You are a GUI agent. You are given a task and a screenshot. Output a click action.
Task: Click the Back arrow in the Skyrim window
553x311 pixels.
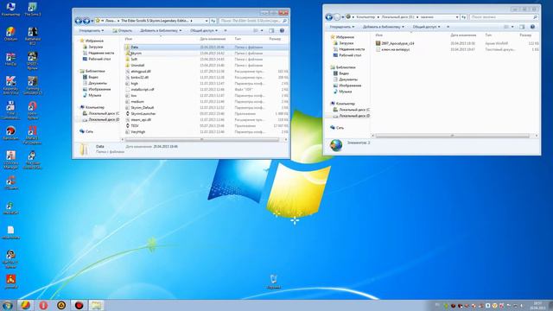(79, 21)
